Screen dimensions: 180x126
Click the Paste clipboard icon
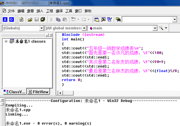pos(64,20)
